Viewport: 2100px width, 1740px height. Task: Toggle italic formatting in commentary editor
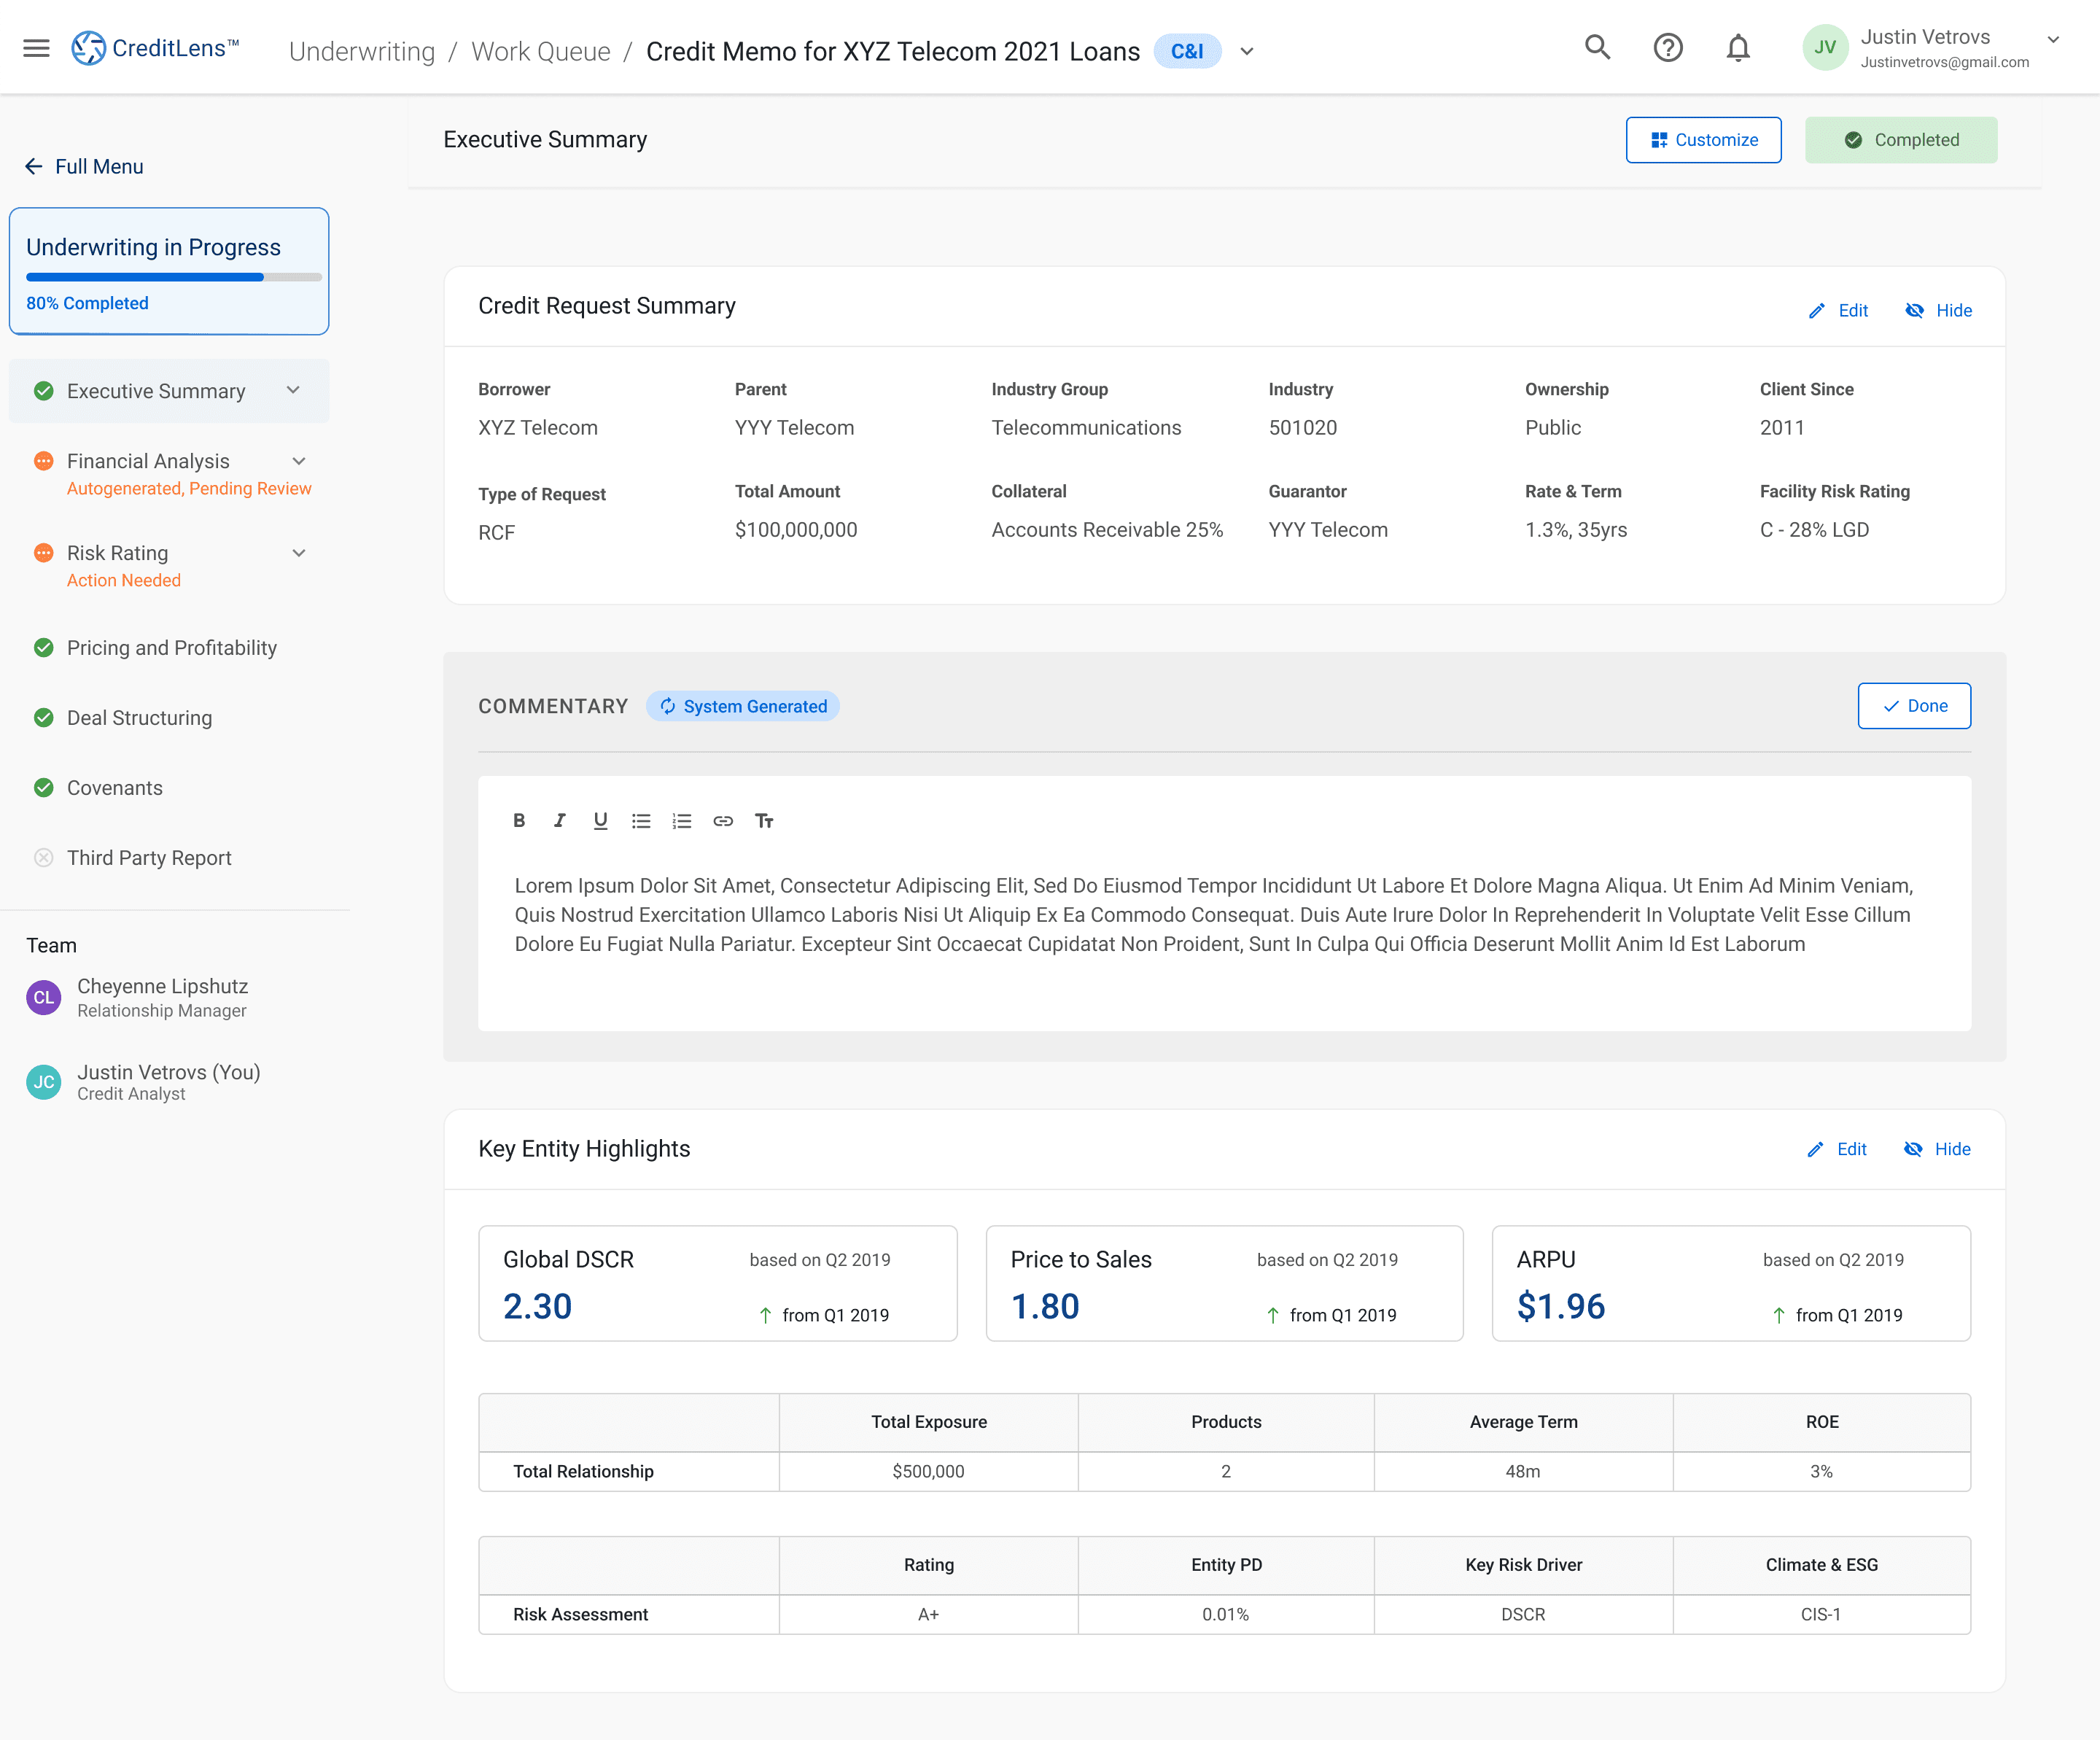(x=559, y=821)
